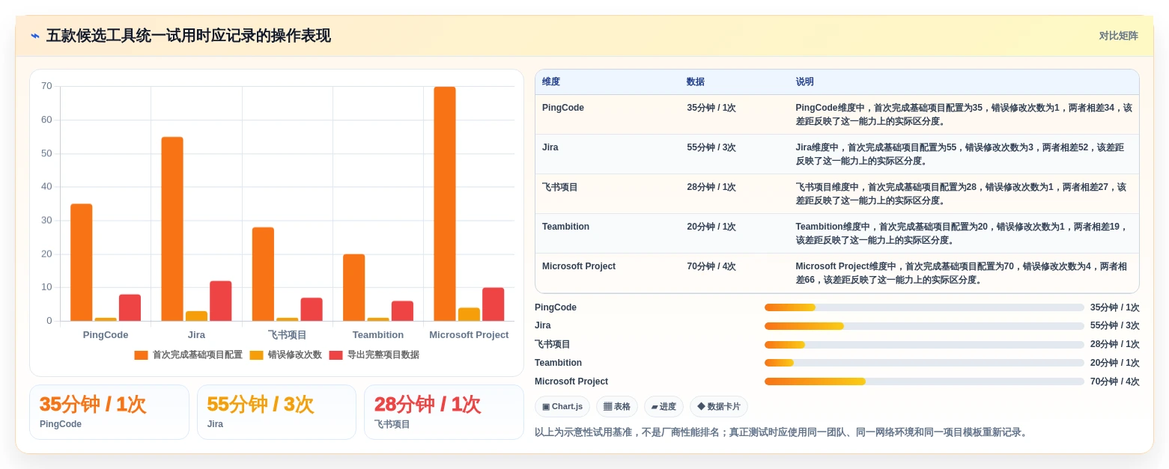Click the 20分钟 / 1次 table cell

tap(711, 227)
